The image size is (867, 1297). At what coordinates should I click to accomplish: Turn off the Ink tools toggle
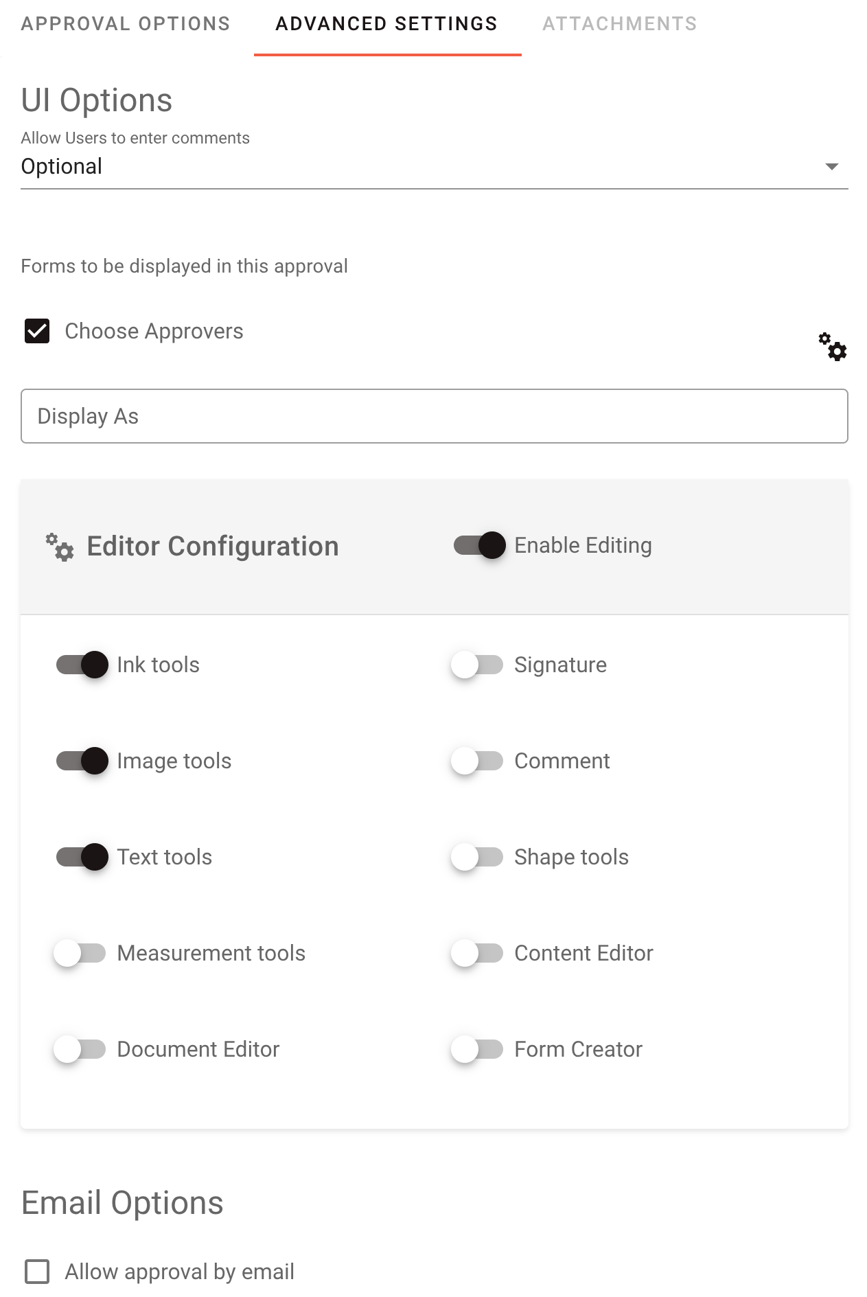81,664
